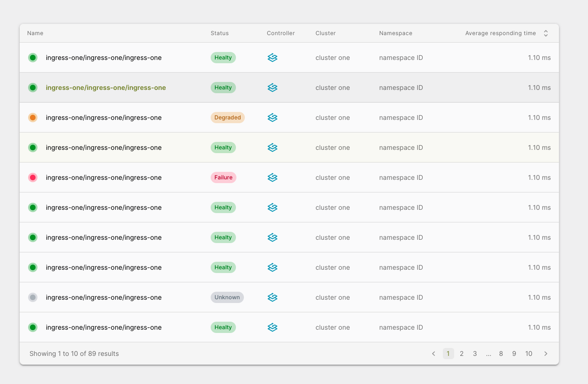The image size is (588, 384).
Task: Open ingress name in the Failure row
Action: 104,177
